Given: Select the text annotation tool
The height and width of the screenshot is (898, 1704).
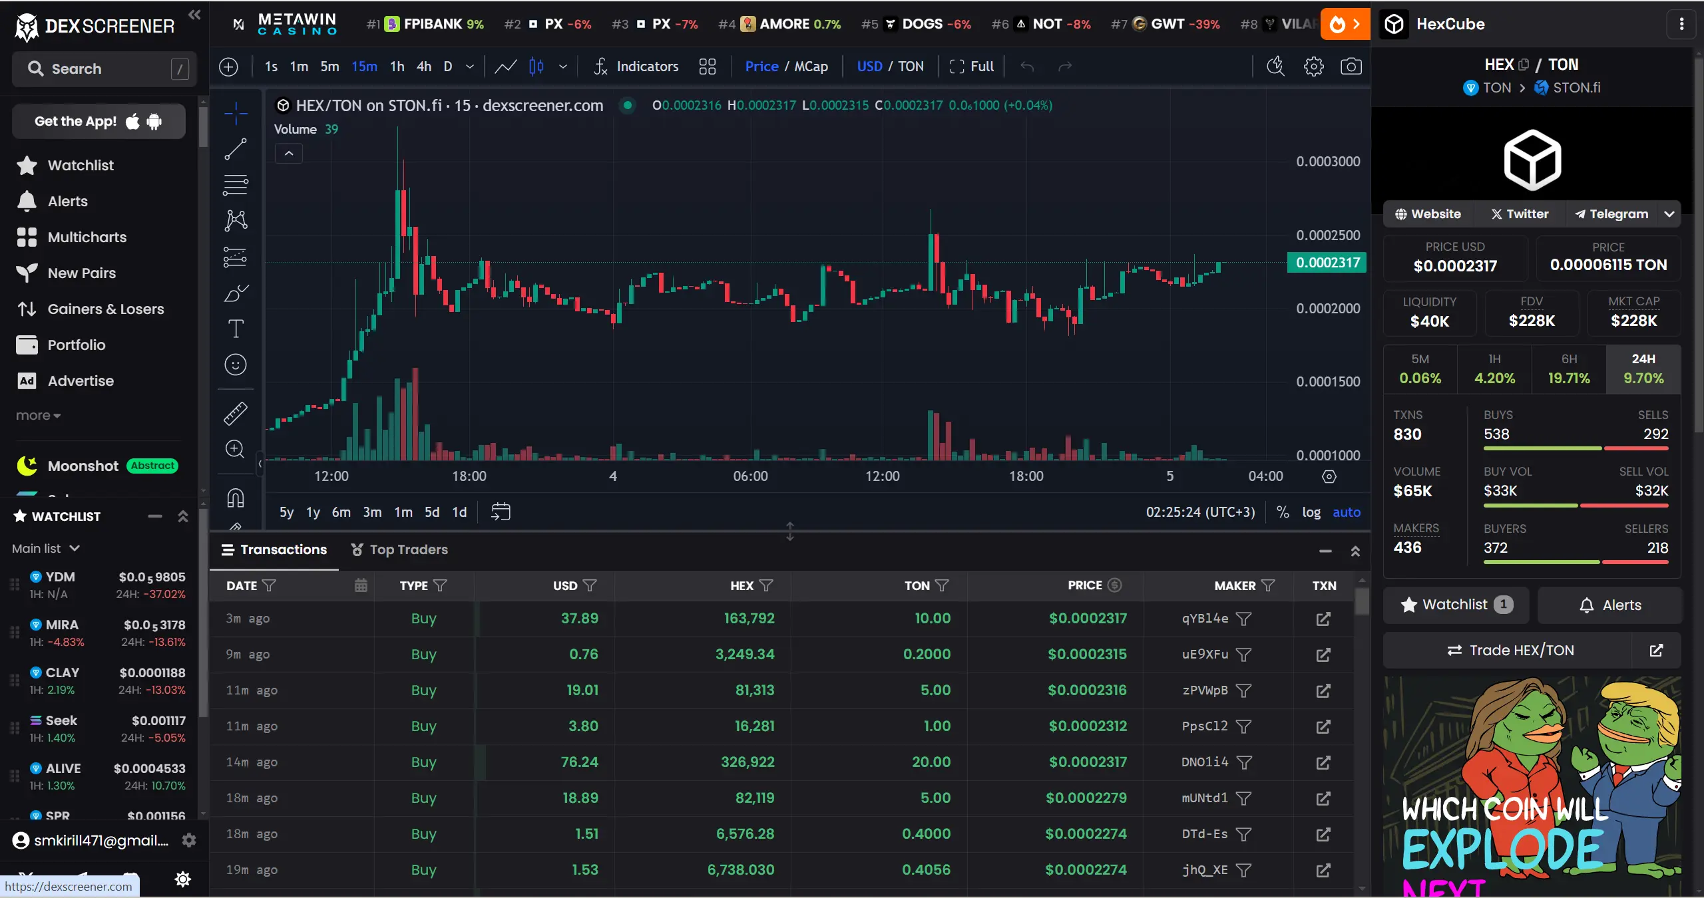Looking at the screenshot, I should [236, 329].
